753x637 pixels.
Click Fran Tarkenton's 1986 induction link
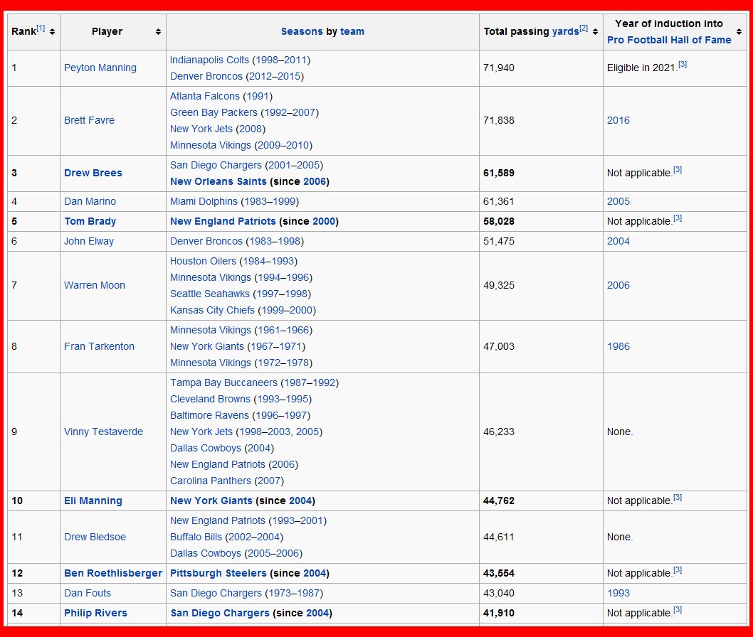(x=618, y=346)
